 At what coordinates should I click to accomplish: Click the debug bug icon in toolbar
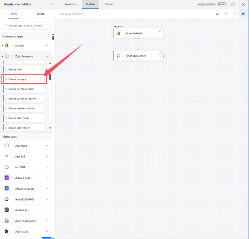pyautogui.click(x=217, y=14)
